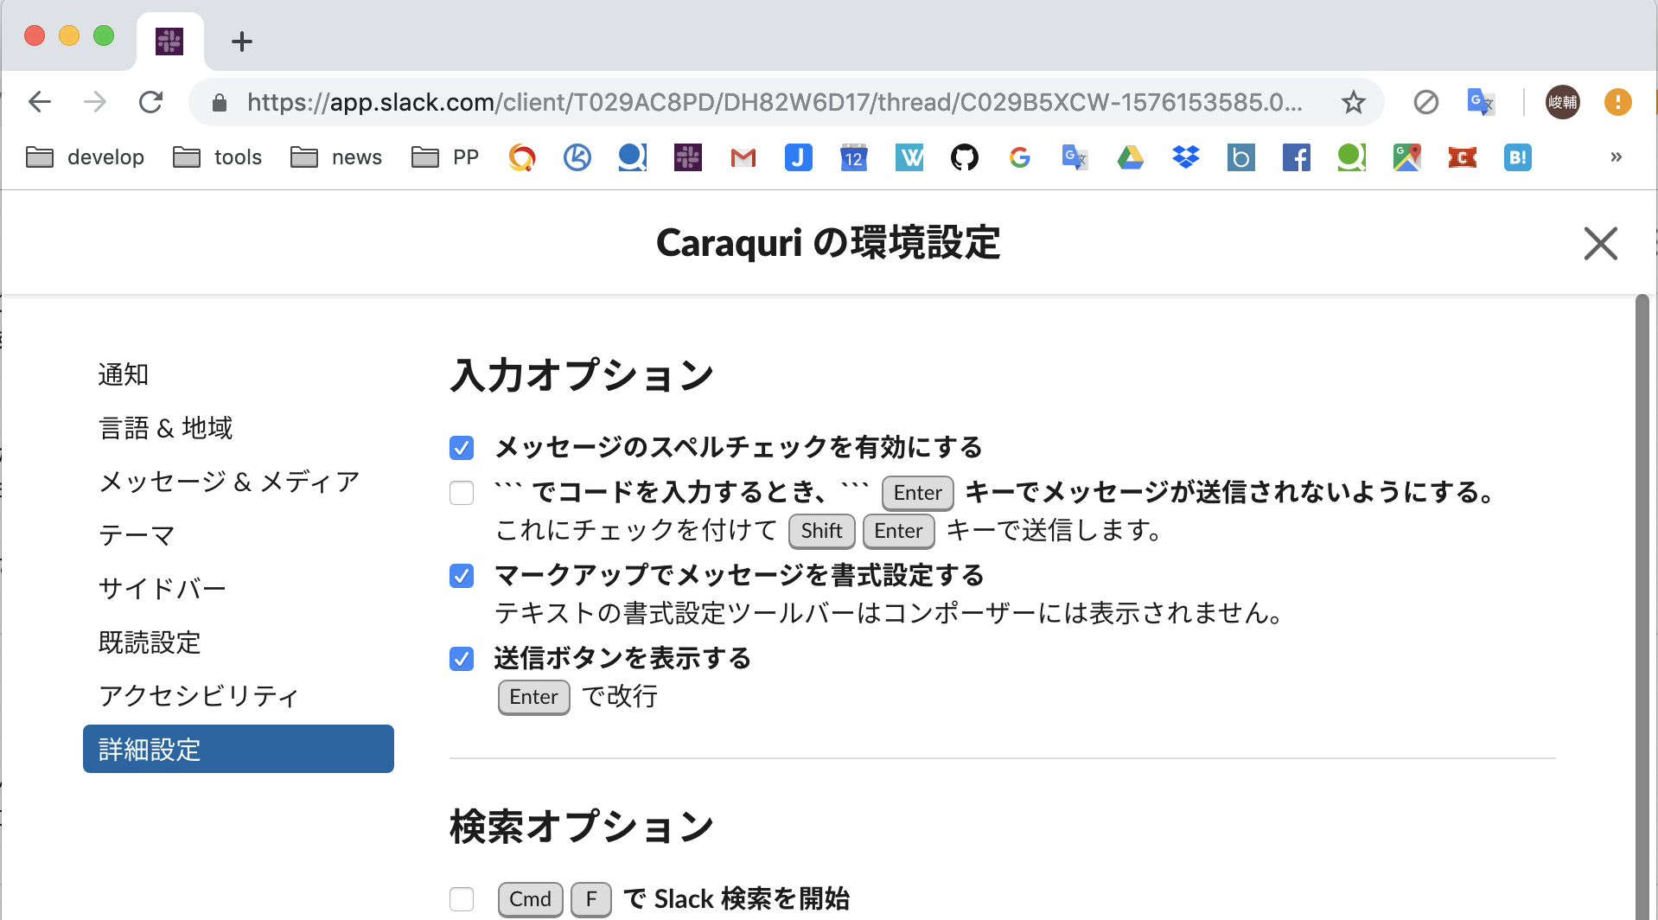Viewport: 1658px width, 920px height.
Task: Open the Google search bookmark
Action: point(1020,157)
